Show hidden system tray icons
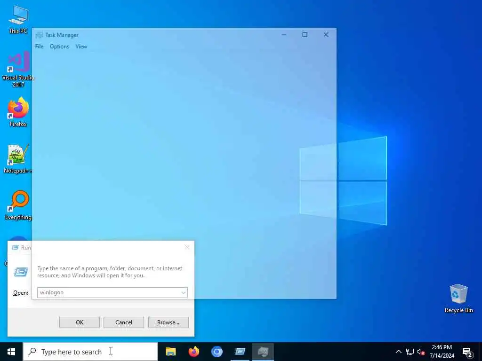Viewport: 482px width, 361px height. (x=398, y=352)
